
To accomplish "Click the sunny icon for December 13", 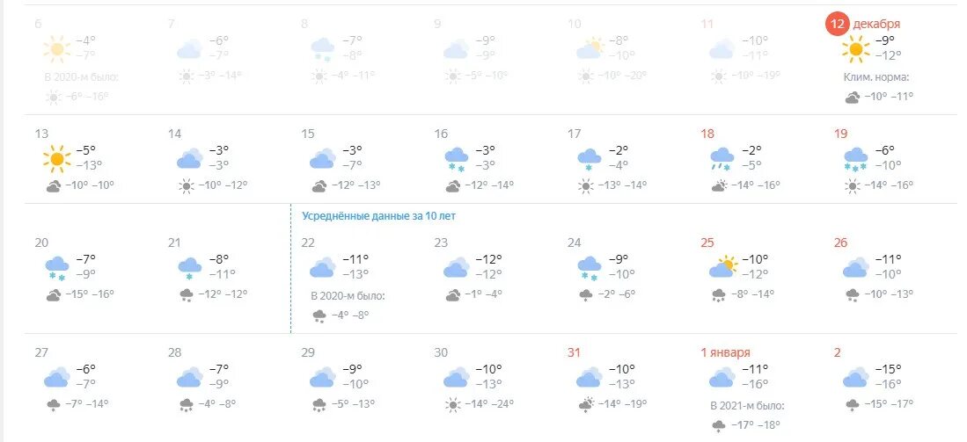I will pos(56,158).
